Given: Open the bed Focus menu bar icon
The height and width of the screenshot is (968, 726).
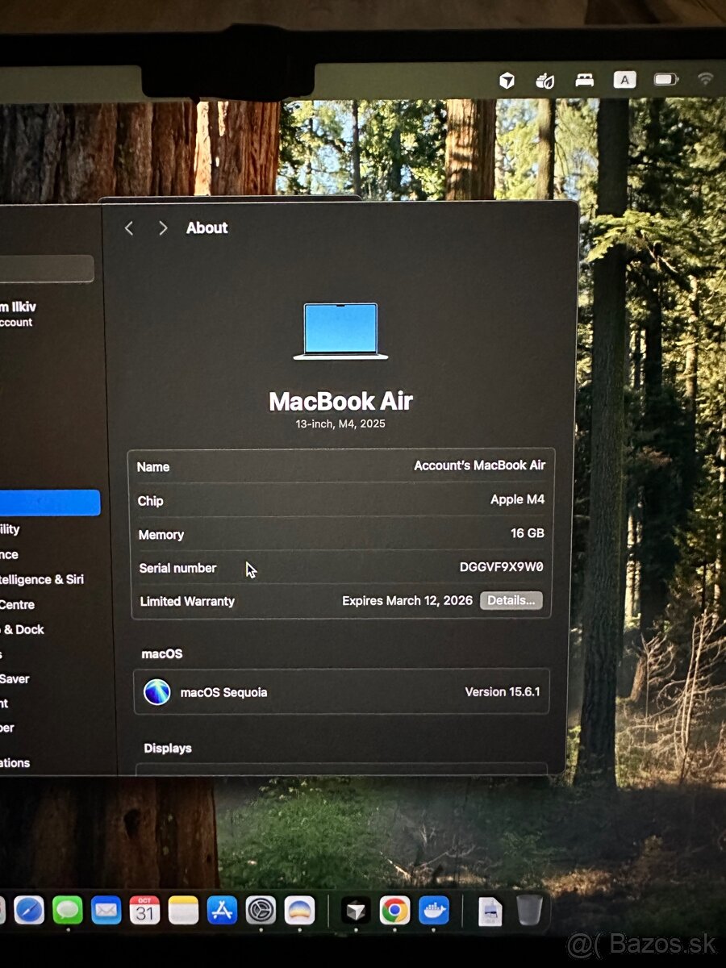Looking at the screenshot, I should tap(585, 80).
